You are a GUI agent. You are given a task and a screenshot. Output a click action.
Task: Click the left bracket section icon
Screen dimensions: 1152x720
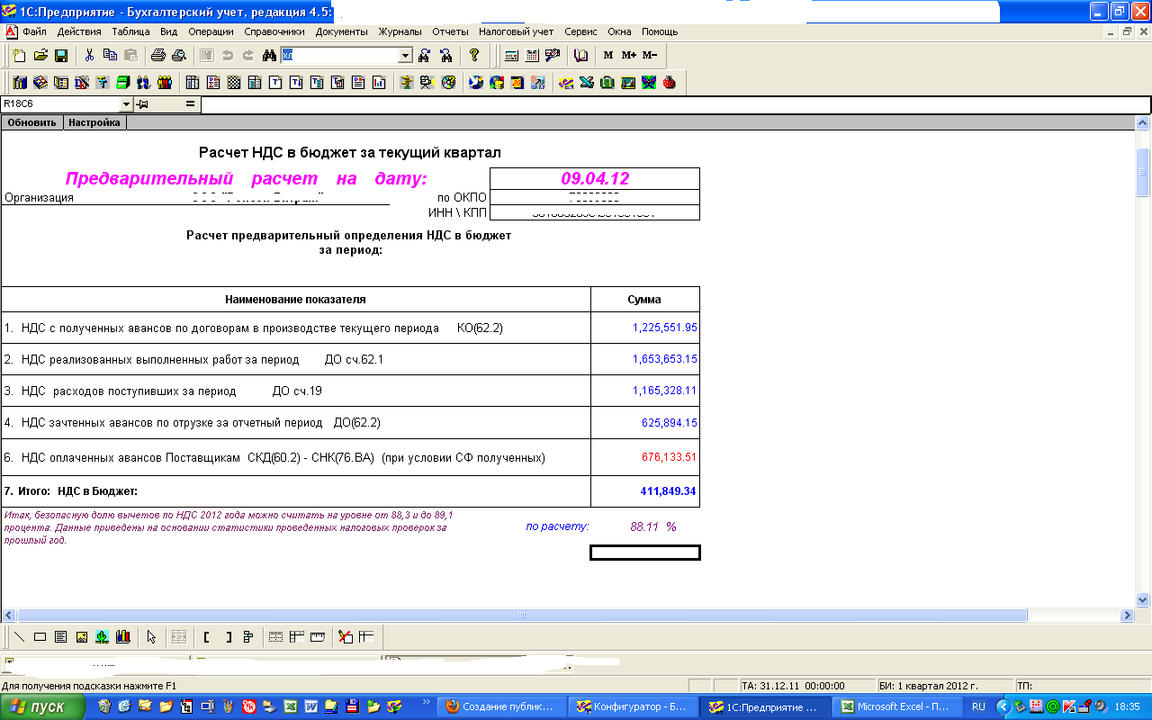[207, 637]
